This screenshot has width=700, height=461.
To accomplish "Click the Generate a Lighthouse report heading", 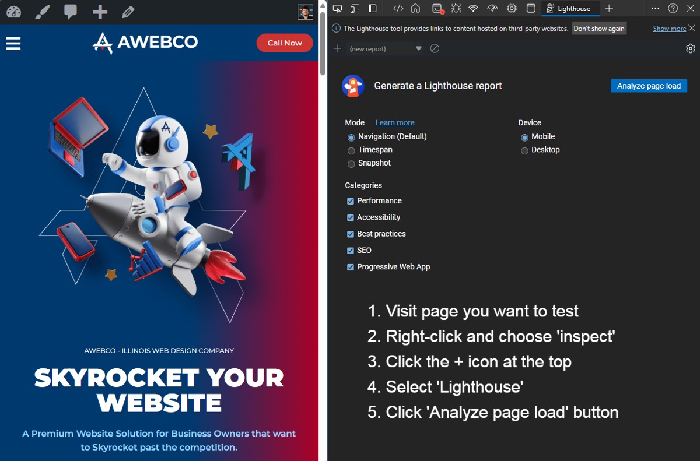I will point(438,86).
